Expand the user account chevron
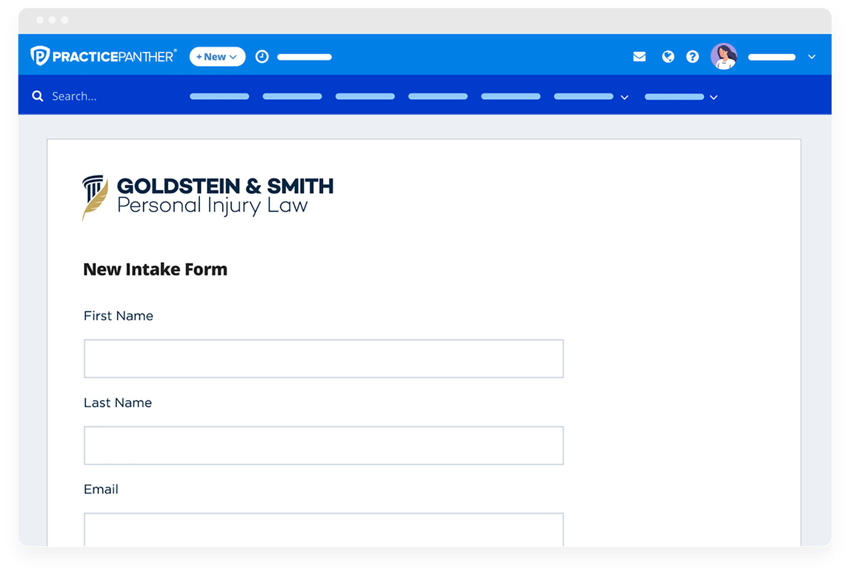 [812, 57]
